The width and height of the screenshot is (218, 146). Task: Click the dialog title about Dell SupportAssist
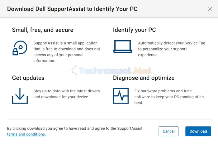click(72, 9)
